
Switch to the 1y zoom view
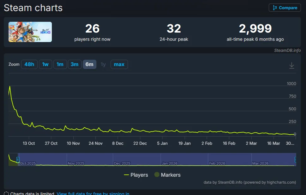point(103,64)
